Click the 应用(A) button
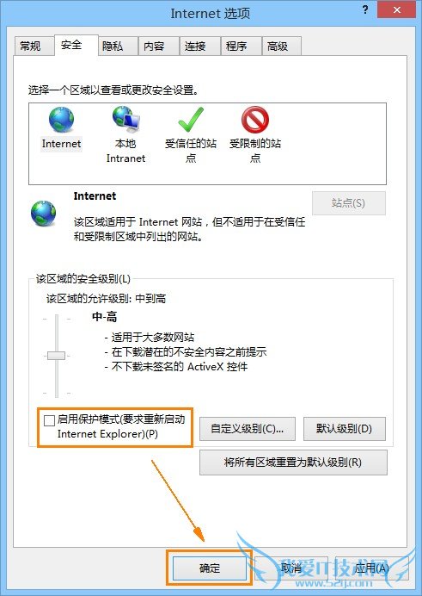422x596 pixels. (371, 568)
